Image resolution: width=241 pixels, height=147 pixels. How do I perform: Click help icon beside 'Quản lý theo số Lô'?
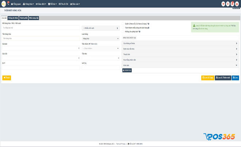click(x=149, y=24)
